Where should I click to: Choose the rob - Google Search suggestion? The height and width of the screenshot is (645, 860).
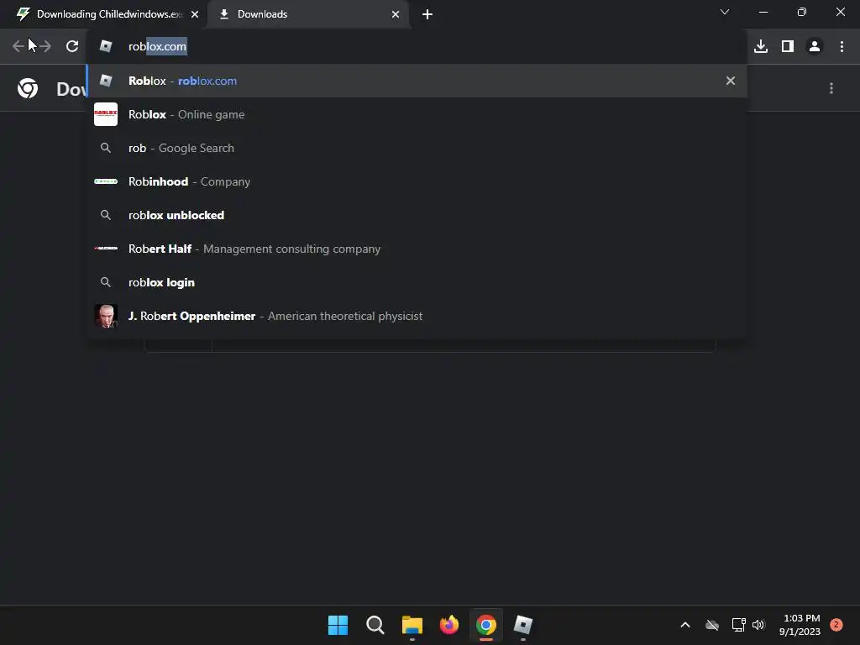[x=417, y=148]
